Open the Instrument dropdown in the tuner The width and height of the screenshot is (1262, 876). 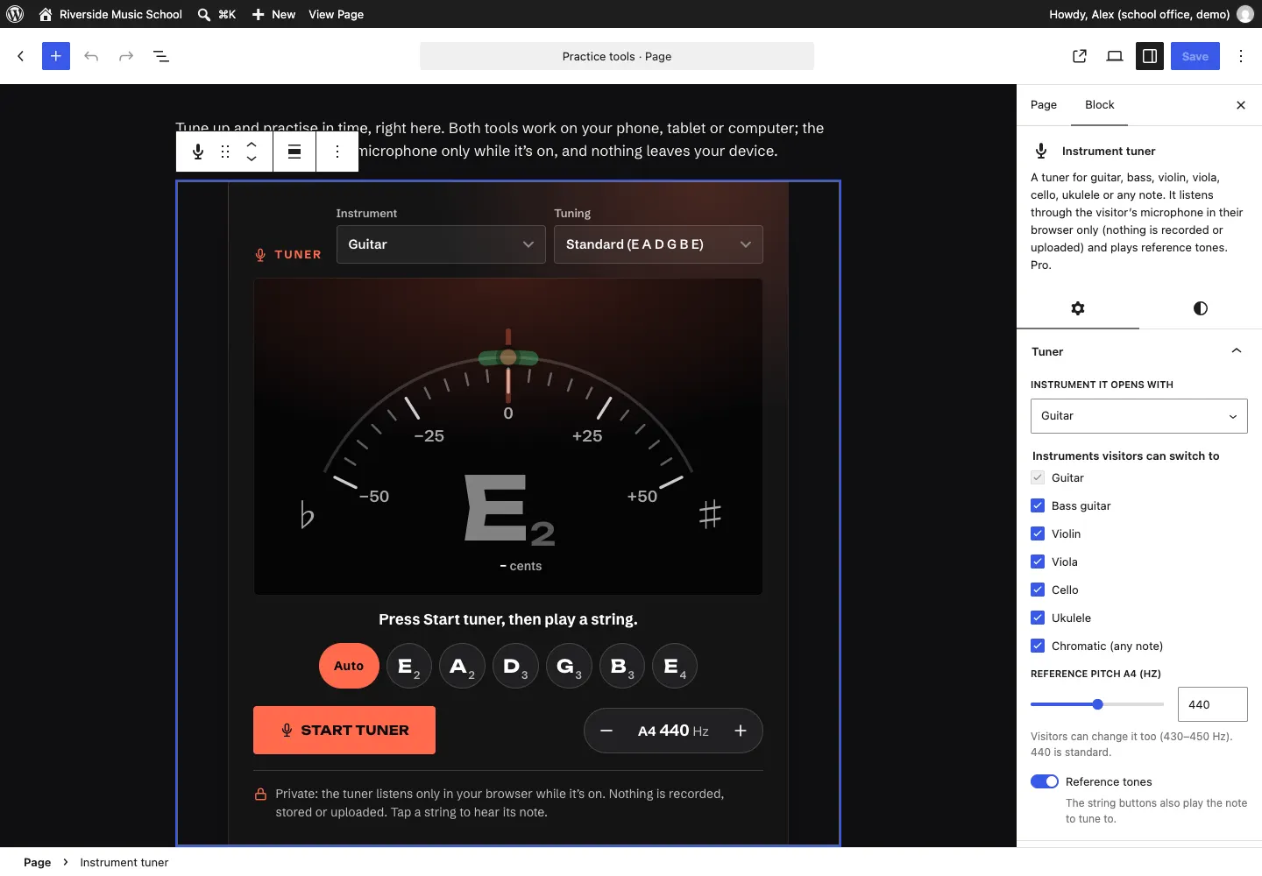(x=441, y=244)
